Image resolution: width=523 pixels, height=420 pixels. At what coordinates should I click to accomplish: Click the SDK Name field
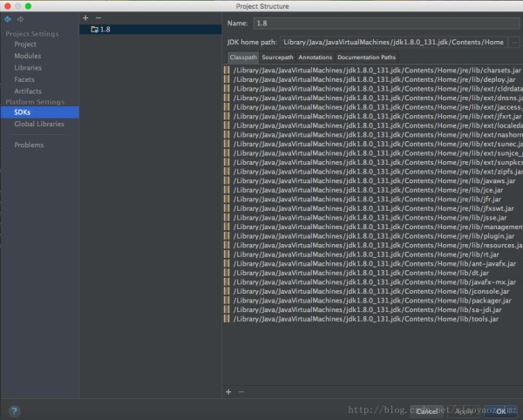point(386,24)
